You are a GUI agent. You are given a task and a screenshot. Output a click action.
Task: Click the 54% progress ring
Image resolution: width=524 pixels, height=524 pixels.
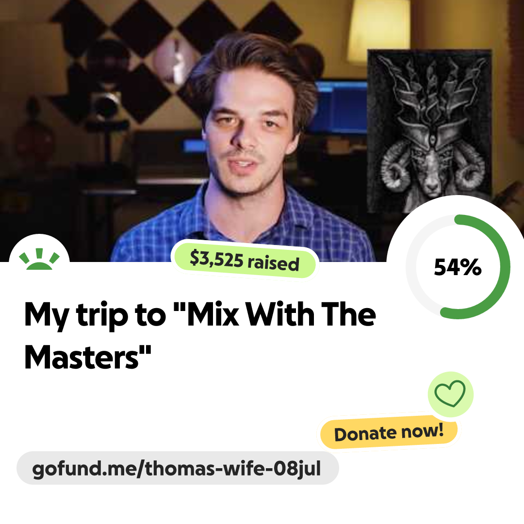[458, 267]
